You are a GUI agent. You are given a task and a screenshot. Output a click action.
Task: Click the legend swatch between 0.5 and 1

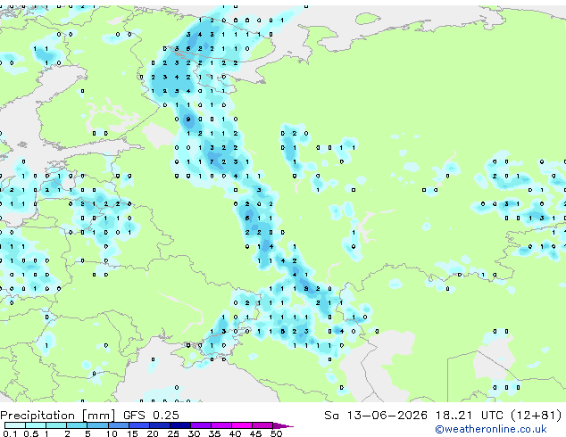point(36,425)
